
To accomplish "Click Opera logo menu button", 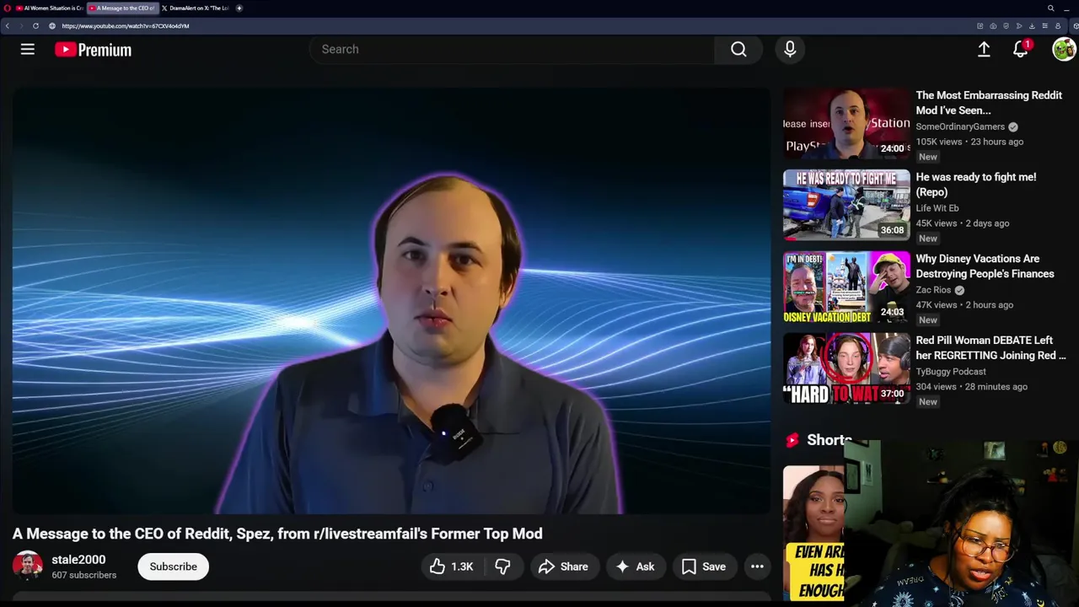I will [x=8, y=8].
